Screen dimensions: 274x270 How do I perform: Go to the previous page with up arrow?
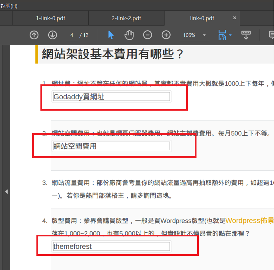(x=34, y=35)
